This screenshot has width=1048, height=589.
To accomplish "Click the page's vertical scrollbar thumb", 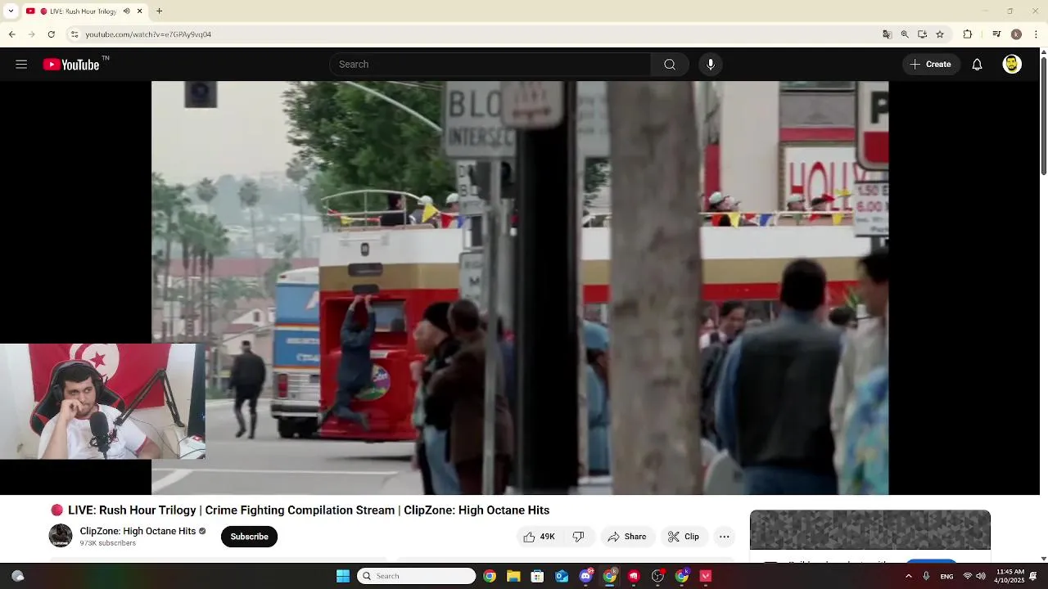I will (x=1043, y=116).
